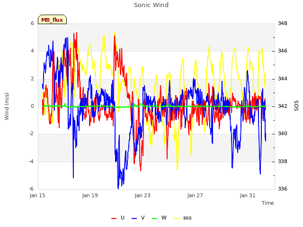The image size is (303, 227).
Task: Click the 346 tick on SOS axis
Action: [x=283, y=51]
